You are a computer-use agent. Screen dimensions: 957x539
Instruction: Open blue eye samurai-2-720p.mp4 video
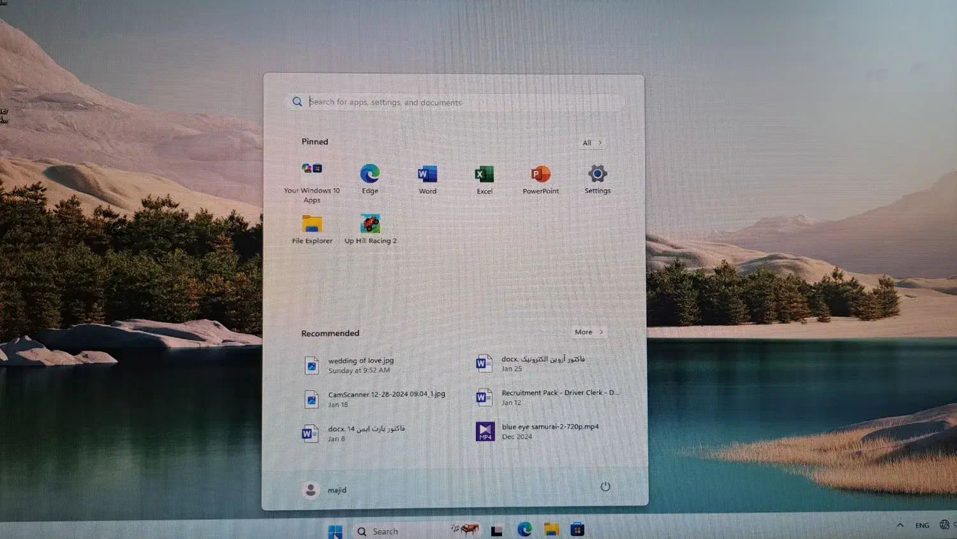[549, 431]
